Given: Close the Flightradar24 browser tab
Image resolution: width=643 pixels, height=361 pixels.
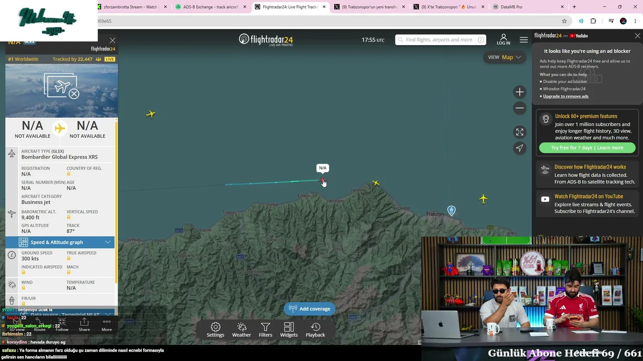Looking at the screenshot, I should pos(324,7).
